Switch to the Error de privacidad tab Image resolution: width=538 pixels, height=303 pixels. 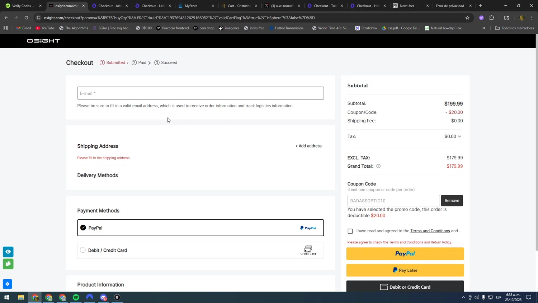[454, 6]
